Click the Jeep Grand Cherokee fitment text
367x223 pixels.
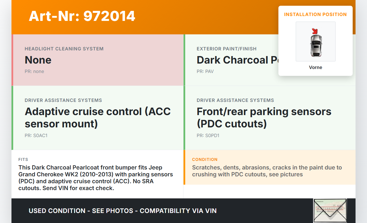coord(96,178)
